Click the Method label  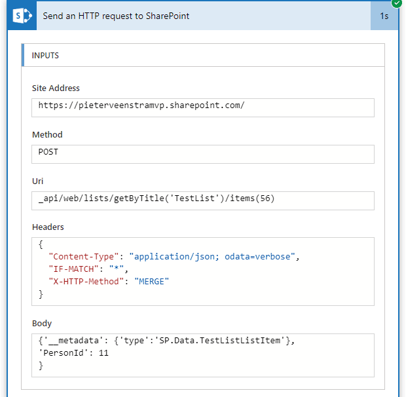[47, 135]
